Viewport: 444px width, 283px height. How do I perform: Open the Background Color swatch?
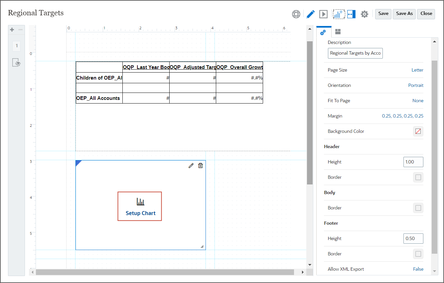pyautogui.click(x=418, y=131)
